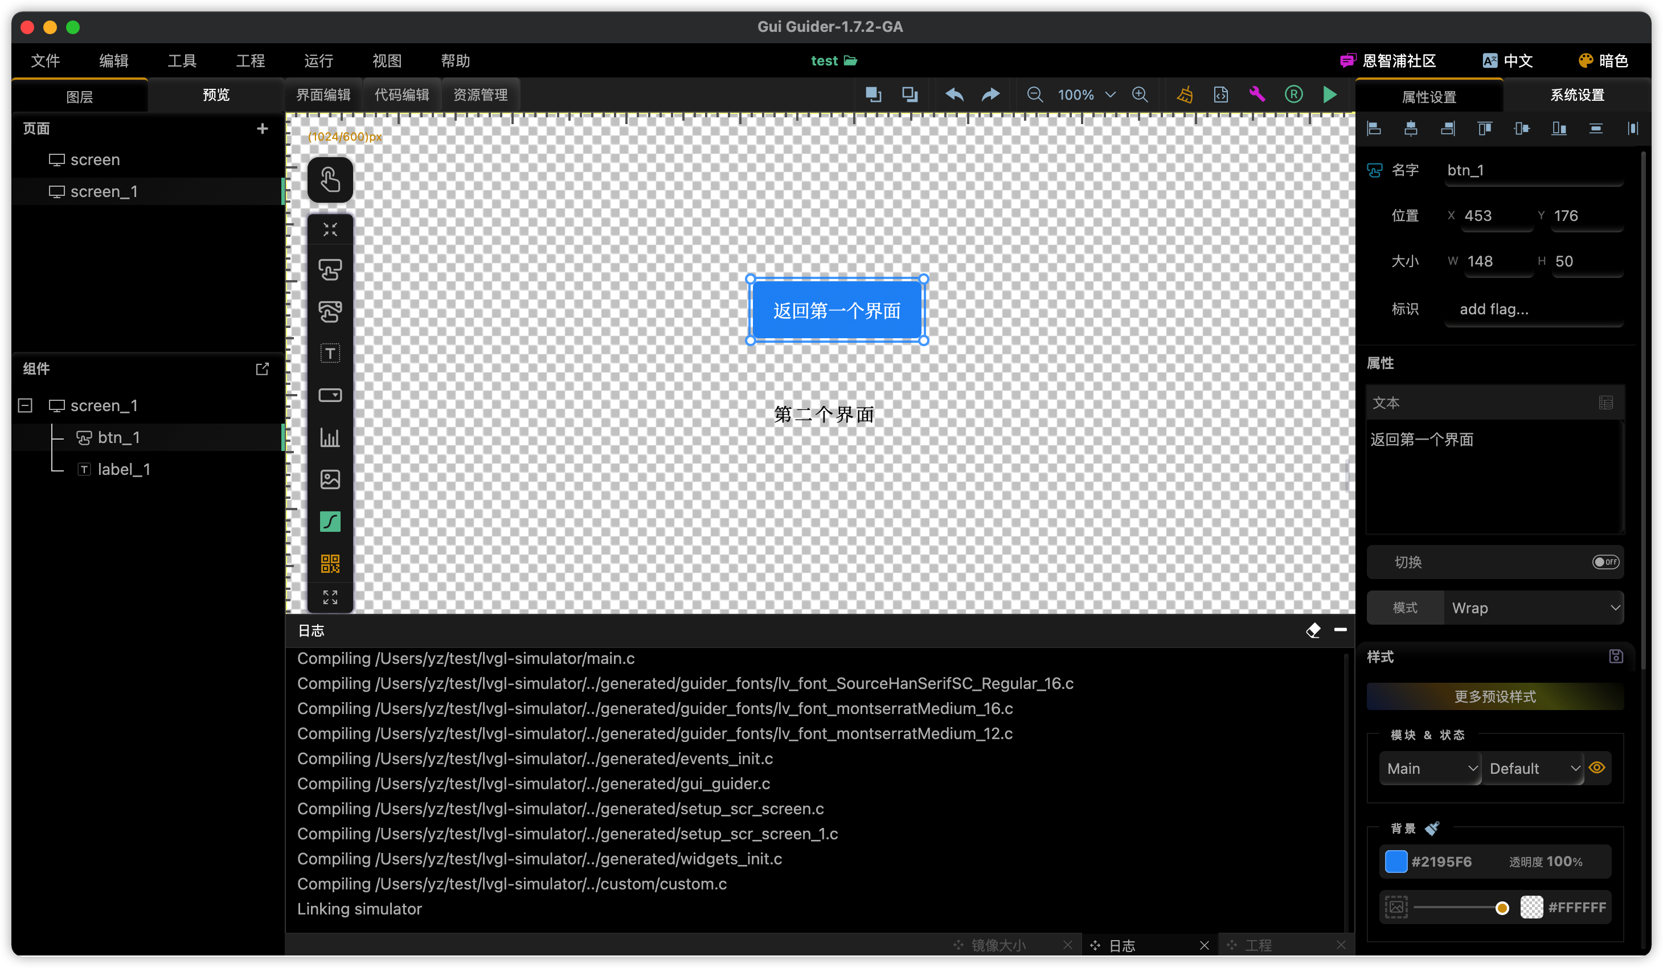1663x968 pixels.
Task: Click the 更多预设样式 button
Action: coord(1495,696)
